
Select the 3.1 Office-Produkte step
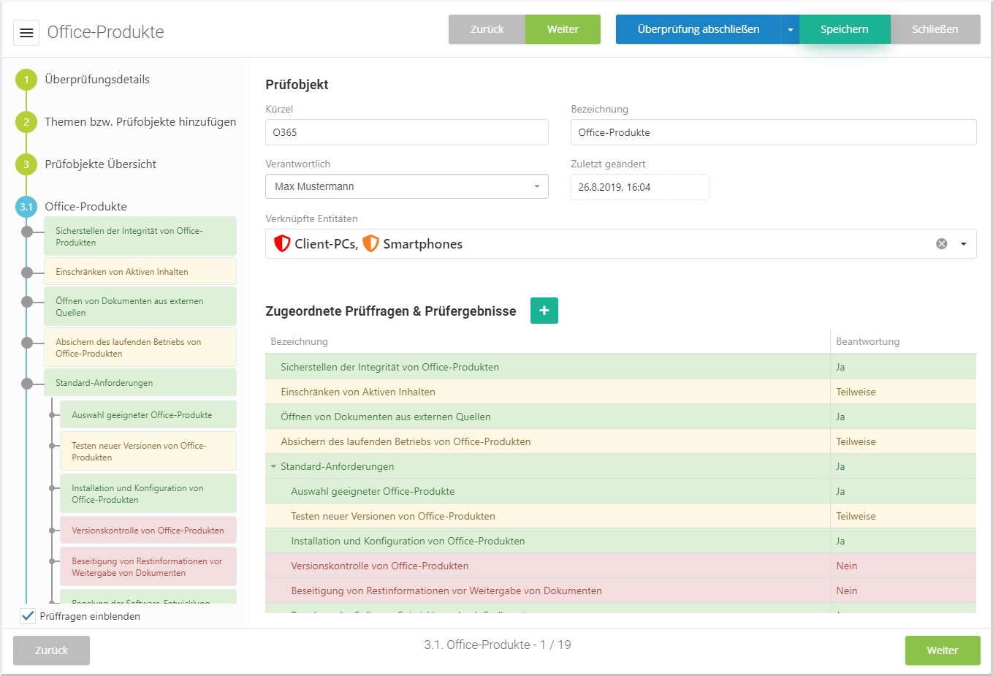pos(26,207)
